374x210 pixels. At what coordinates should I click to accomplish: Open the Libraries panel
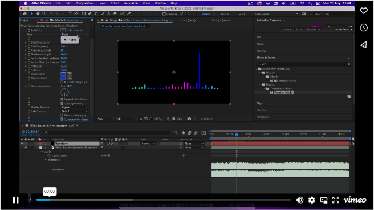262,110
